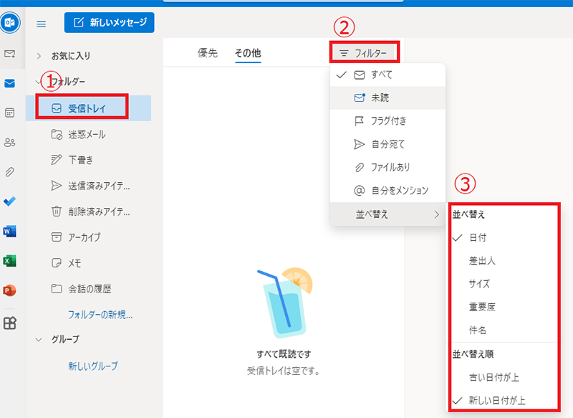Select the すべて filter option

[387, 75]
